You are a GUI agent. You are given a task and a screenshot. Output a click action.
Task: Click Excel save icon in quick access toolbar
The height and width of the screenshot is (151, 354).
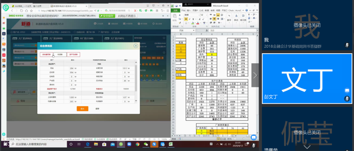click(x=176, y=6)
